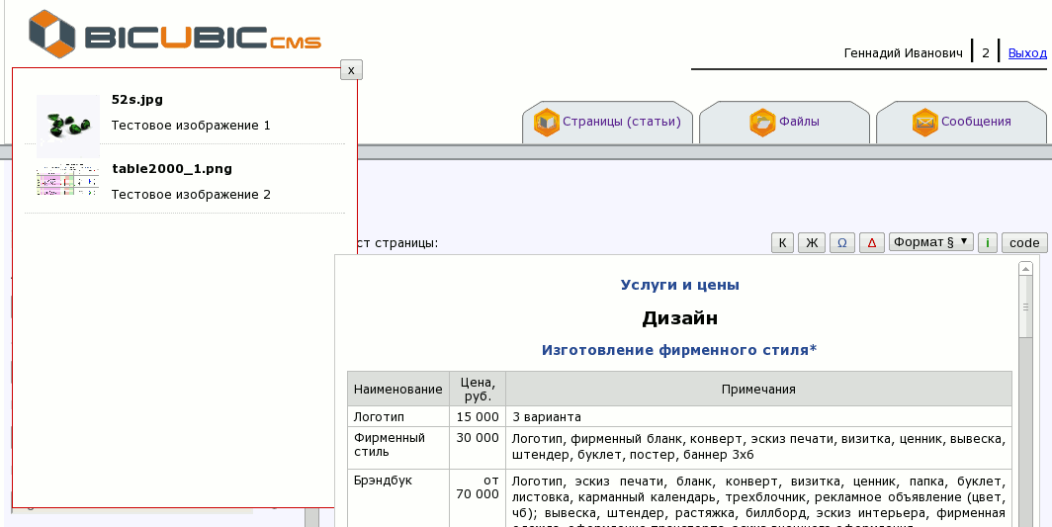Click the table2000_1.png file name
This screenshot has height=527, width=1052.
(172, 168)
